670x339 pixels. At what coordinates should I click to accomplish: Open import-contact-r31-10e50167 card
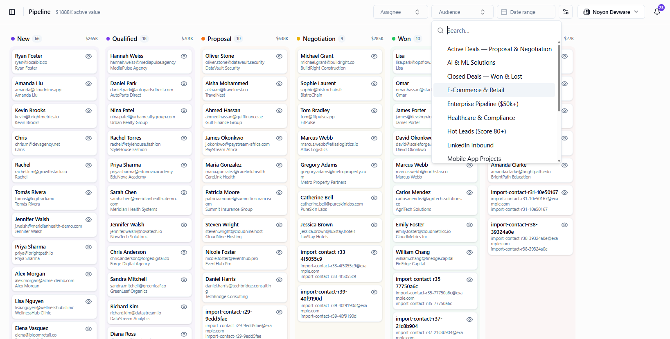point(530,201)
